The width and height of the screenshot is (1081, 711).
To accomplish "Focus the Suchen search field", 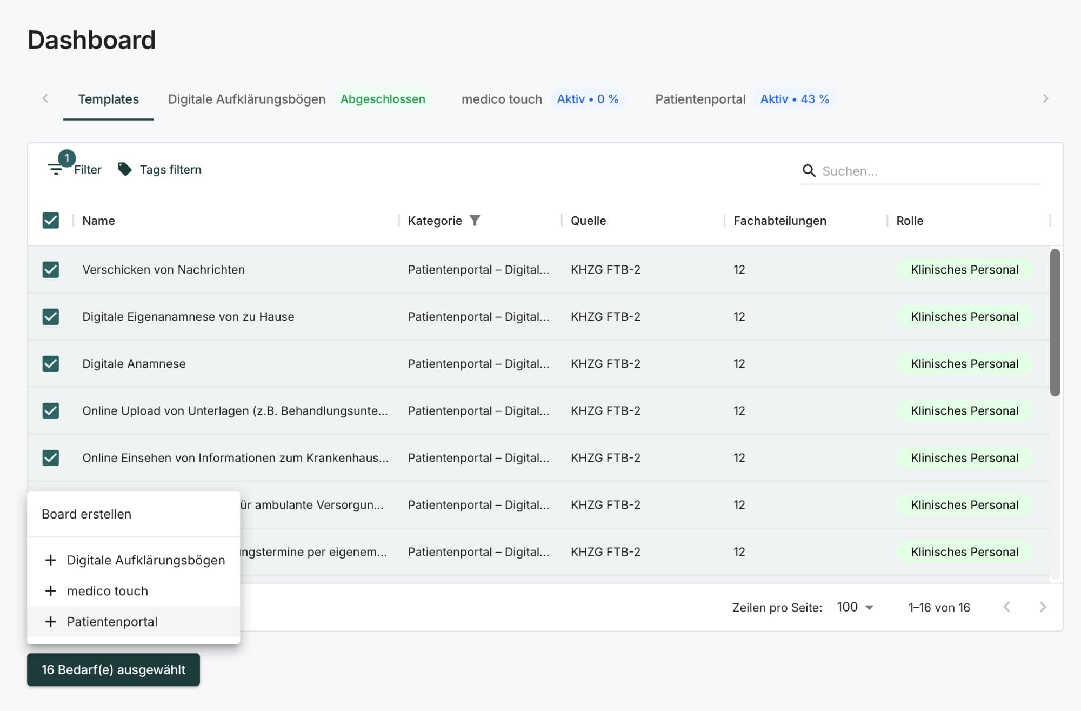I will point(930,171).
